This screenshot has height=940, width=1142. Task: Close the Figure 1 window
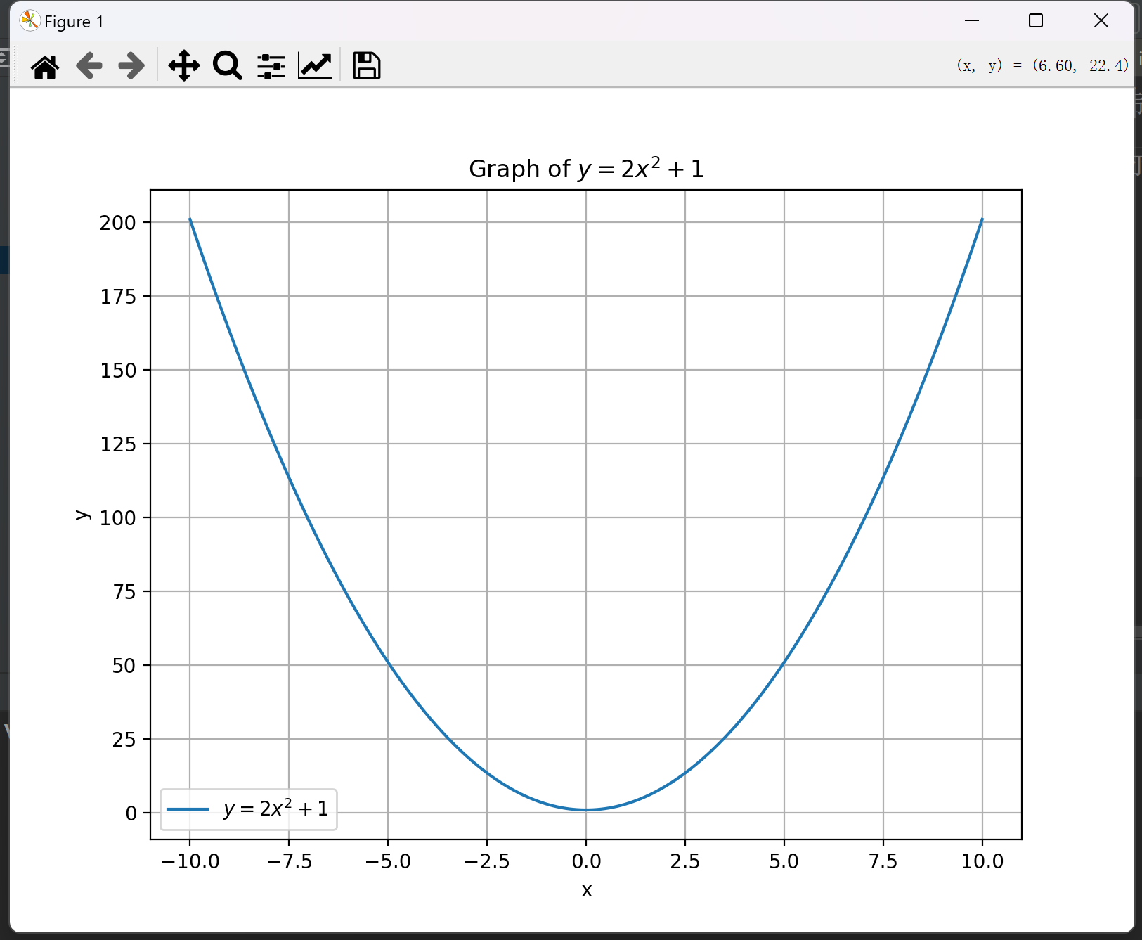(x=1101, y=21)
